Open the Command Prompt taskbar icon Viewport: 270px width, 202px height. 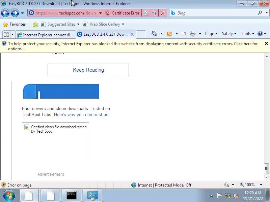72,195
